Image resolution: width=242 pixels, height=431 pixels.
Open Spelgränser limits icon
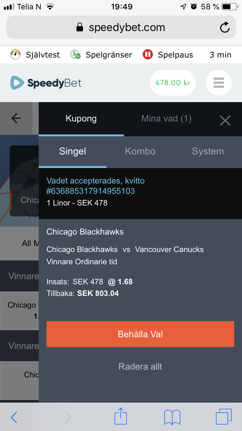click(75, 55)
